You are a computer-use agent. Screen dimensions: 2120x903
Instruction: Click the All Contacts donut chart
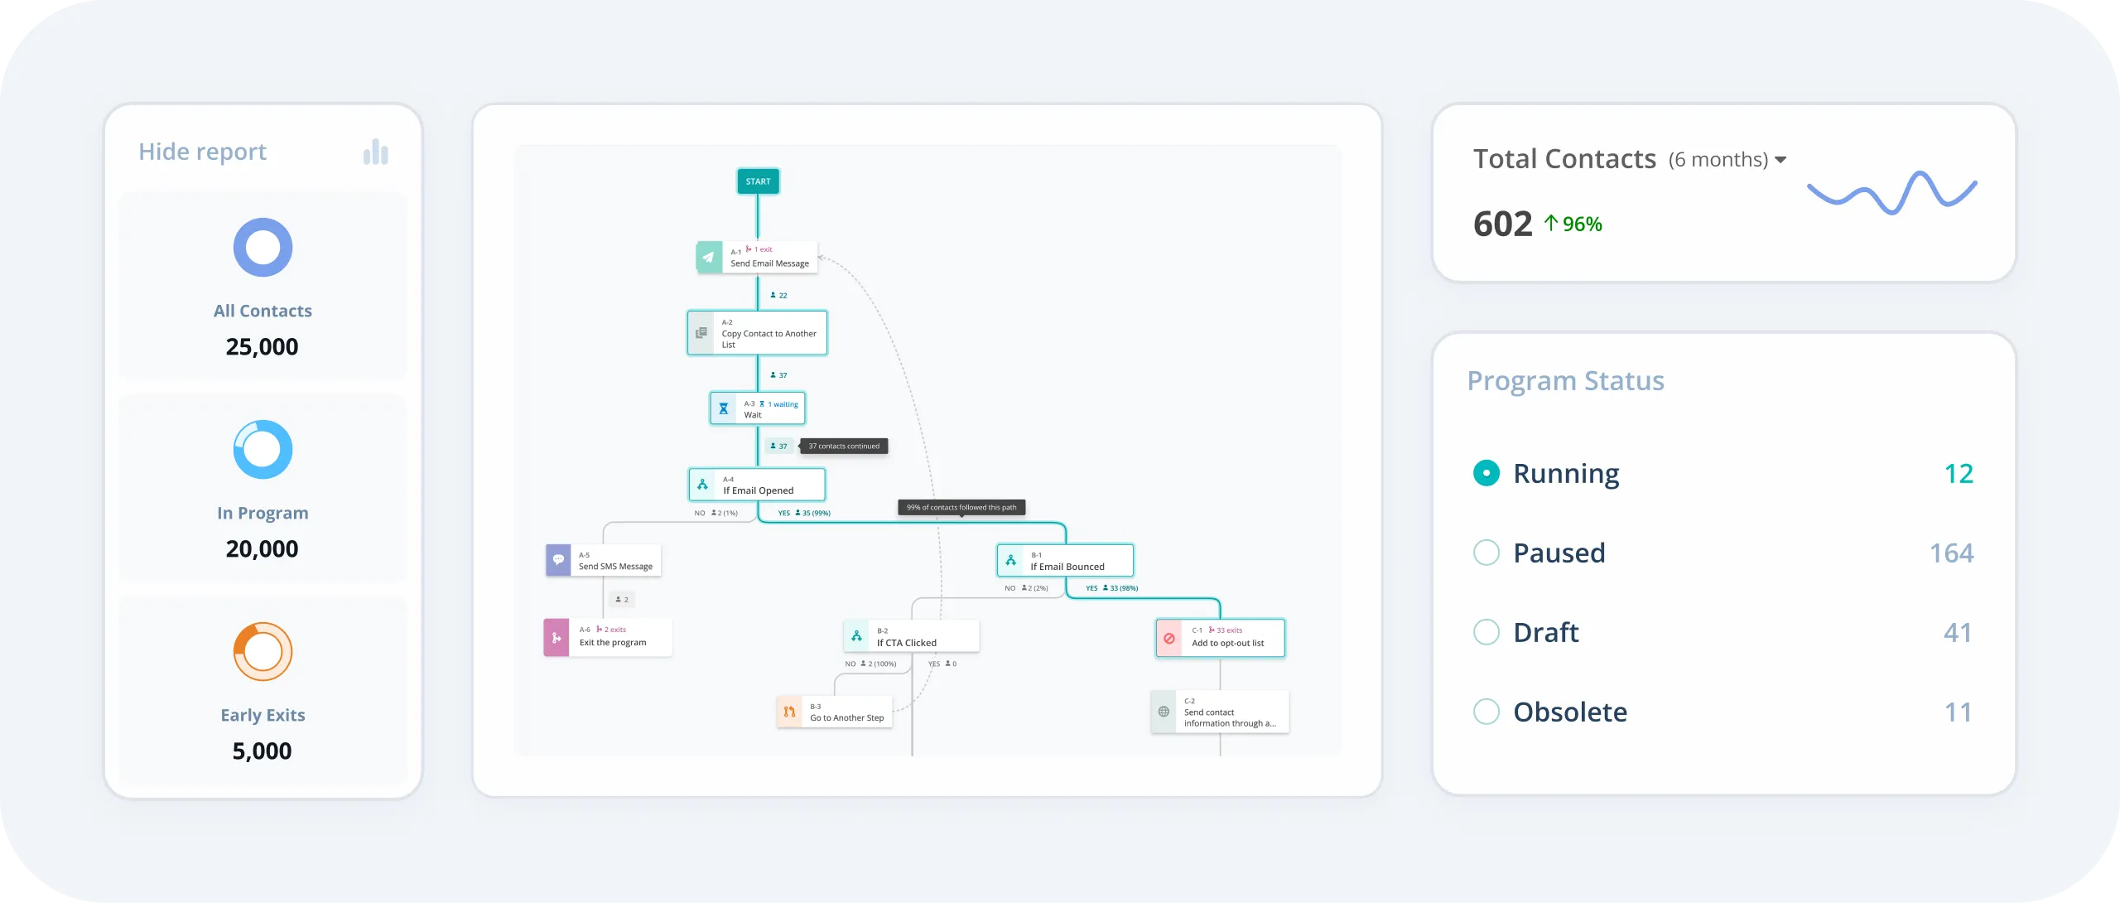pyautogui.click(x=263, y=248)
